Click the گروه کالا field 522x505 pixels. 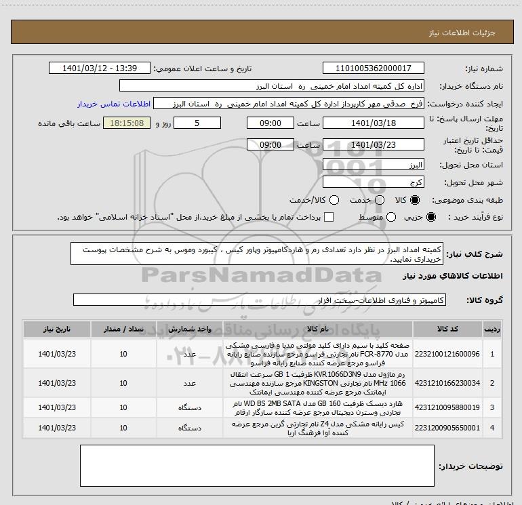point(260,300)
